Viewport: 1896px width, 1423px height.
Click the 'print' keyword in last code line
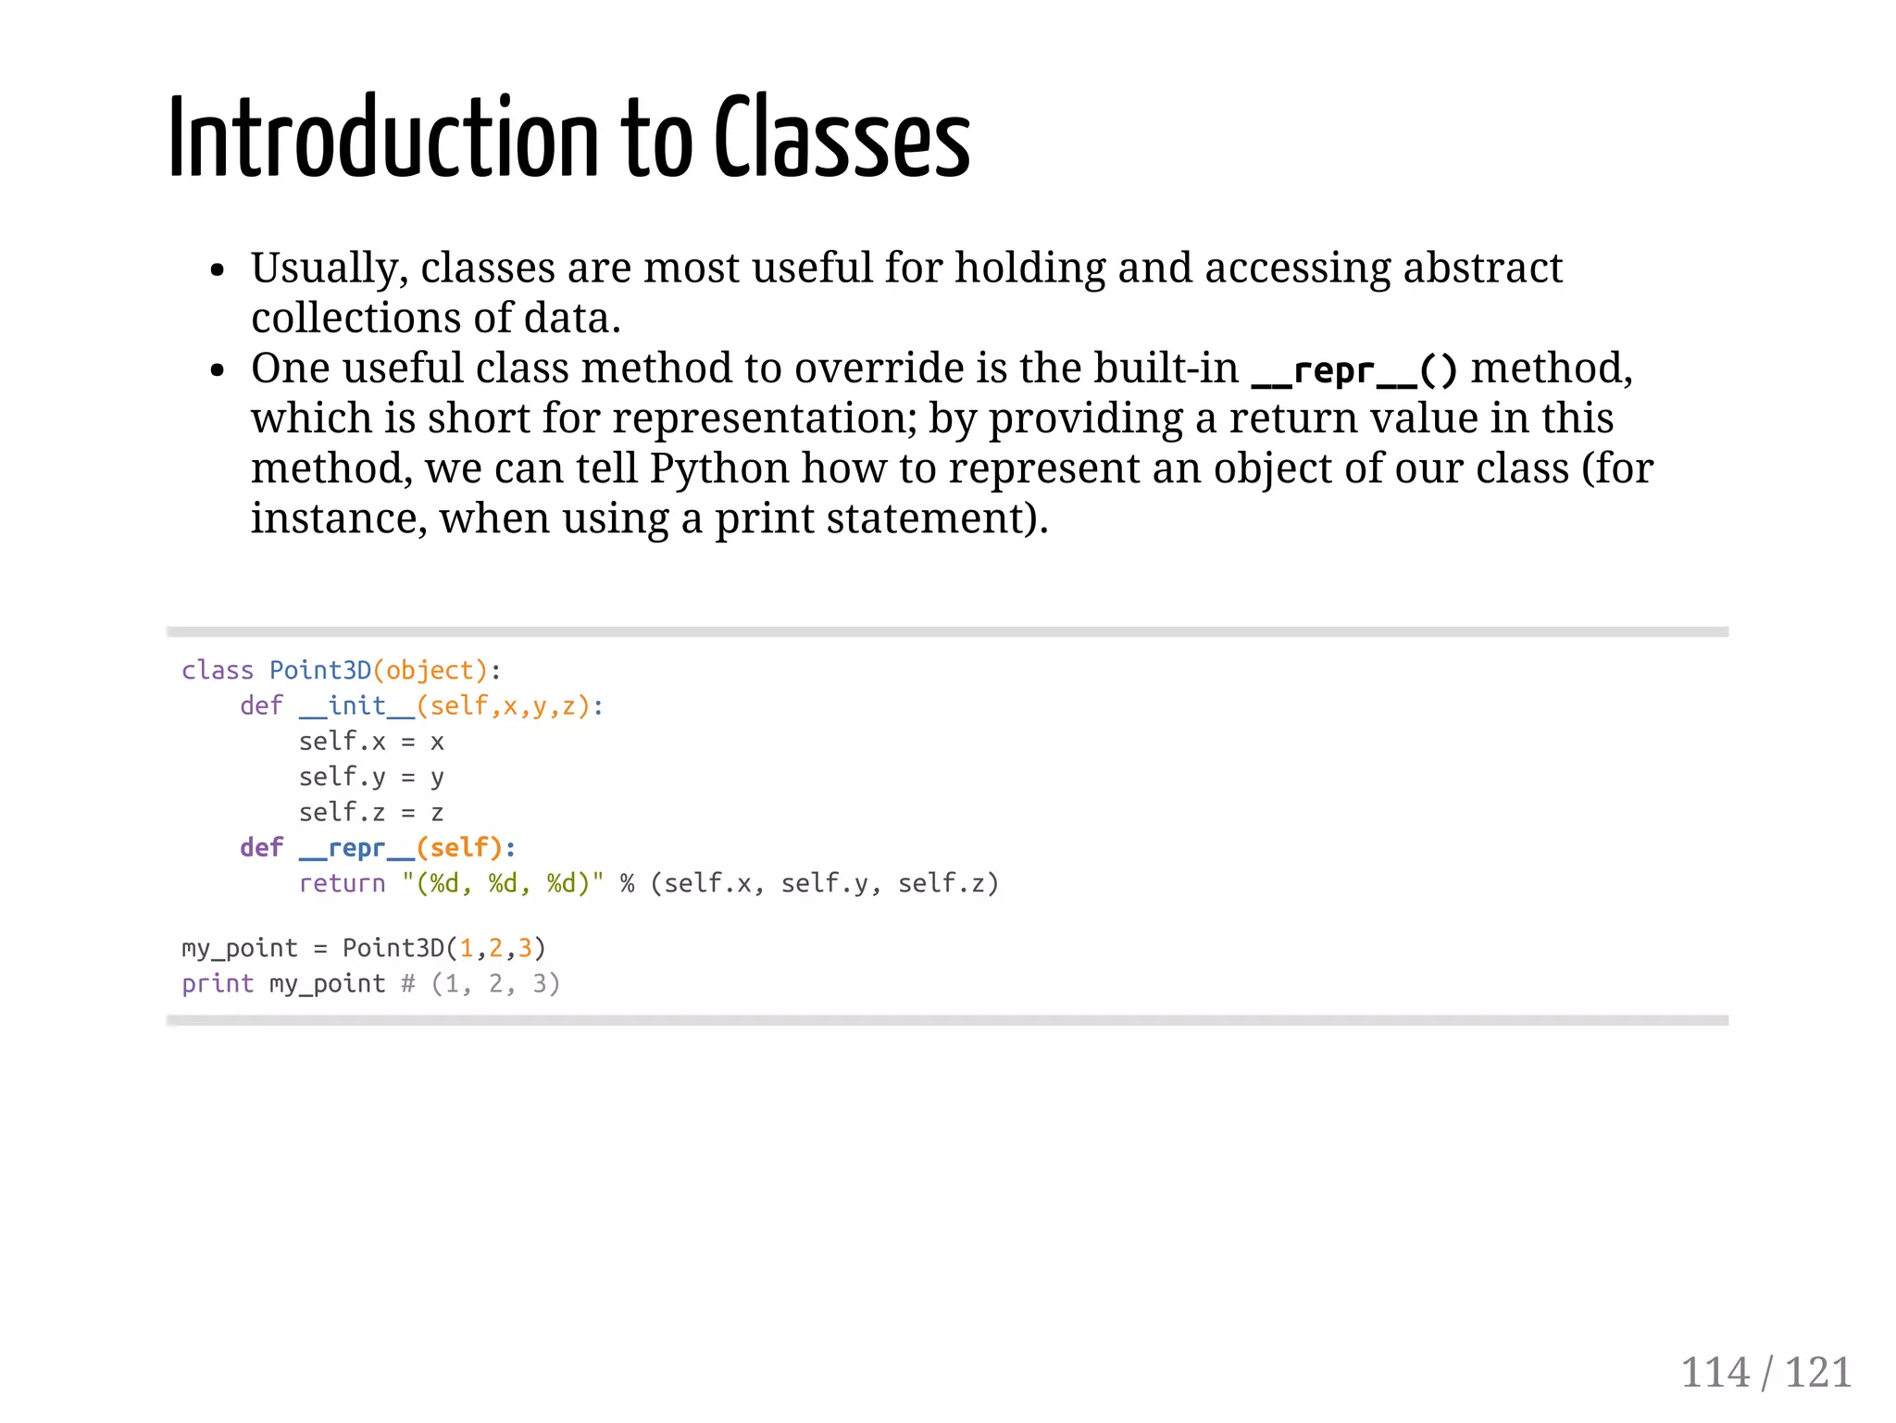[x=218, y=983]
